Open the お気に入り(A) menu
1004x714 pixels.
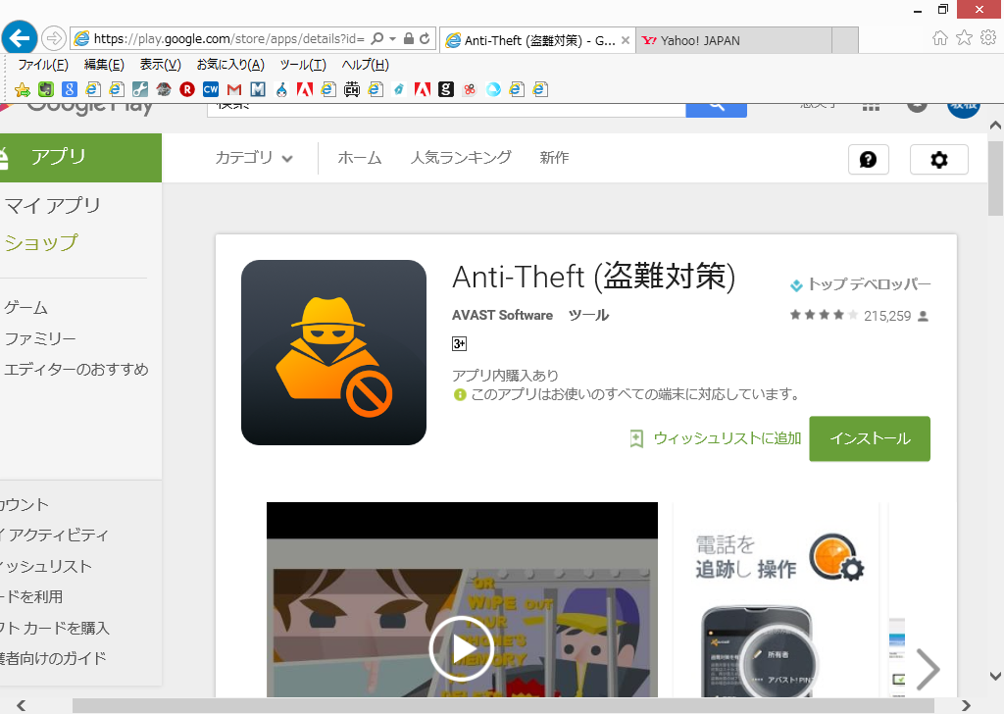pyautogui.click(x=230, y=65)
